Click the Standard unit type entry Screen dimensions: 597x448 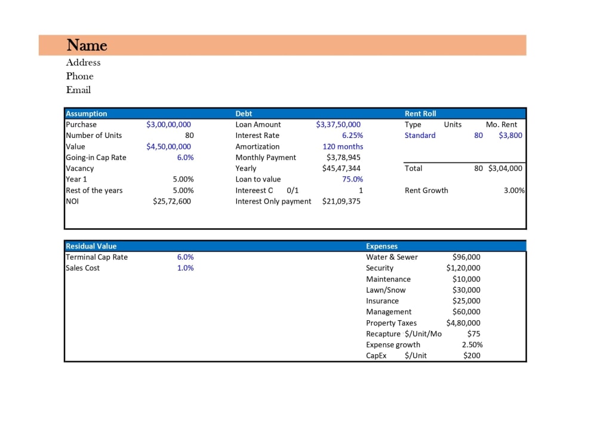(x=420, y=136)
